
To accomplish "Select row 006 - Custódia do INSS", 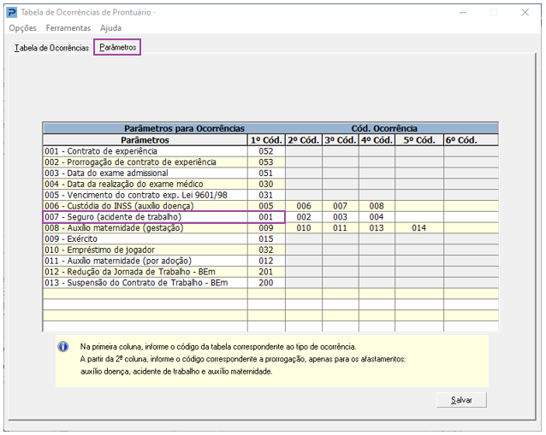I will (145, 206).
